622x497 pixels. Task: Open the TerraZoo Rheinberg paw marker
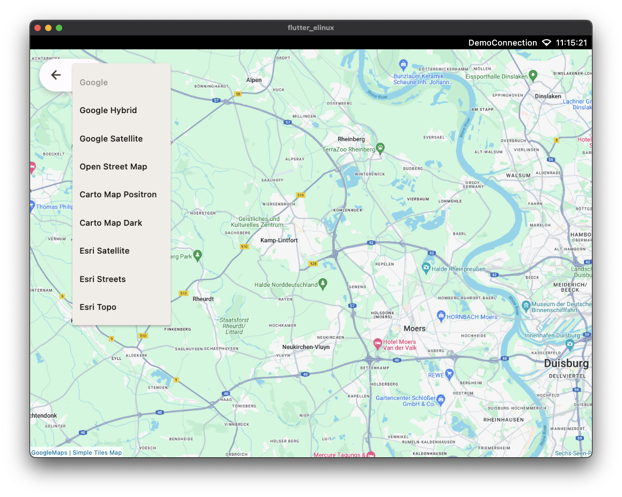pyautogui.click(x=380, y=149)
